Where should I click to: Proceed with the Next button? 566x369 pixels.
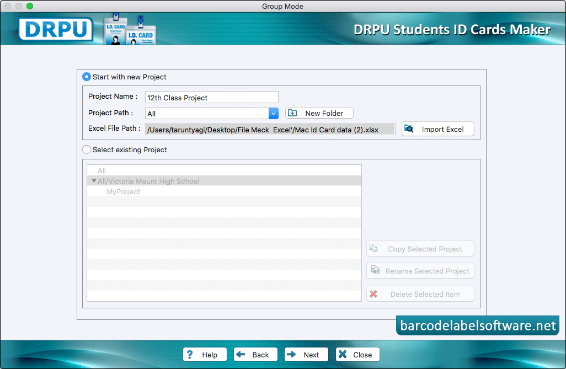(x=306, y=355)
